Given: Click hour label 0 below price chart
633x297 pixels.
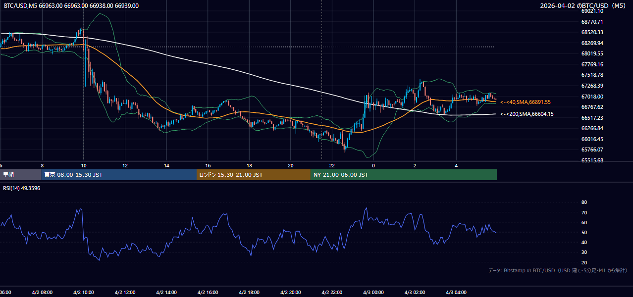Looking at the screenshot, I should click(373, 166).
